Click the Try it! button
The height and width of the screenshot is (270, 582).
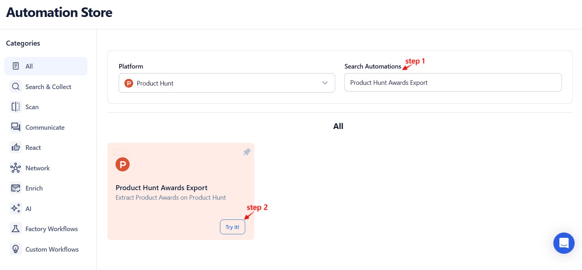[232, 227]
